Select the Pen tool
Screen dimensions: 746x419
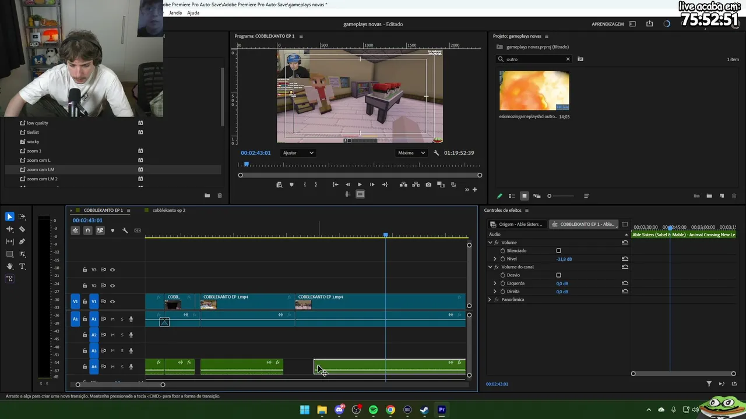pyautogui.click(x=22, y=242)
